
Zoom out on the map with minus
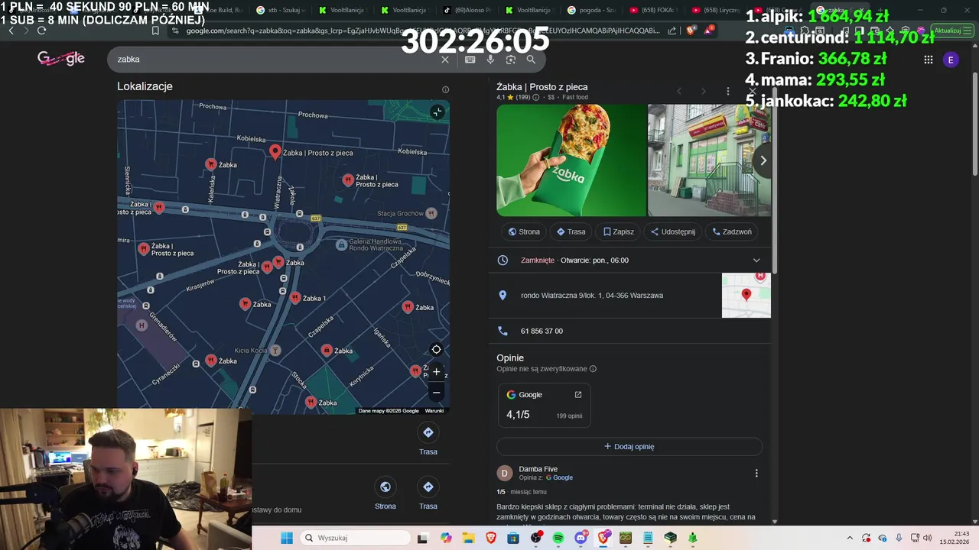pos(436,393)
